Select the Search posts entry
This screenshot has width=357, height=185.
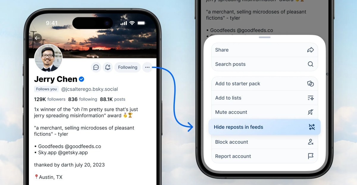264,64
